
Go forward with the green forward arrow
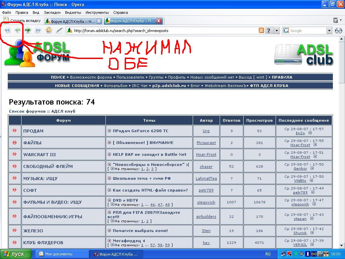[x=28, y=30]
